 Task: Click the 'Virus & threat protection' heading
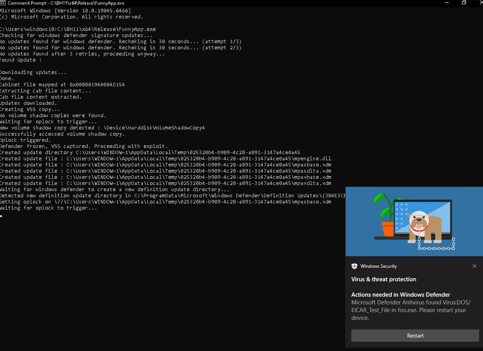pyautogui.click(x=384, y=279)
